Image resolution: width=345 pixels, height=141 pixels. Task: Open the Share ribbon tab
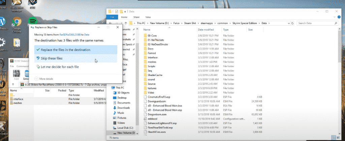pos(136,17)
